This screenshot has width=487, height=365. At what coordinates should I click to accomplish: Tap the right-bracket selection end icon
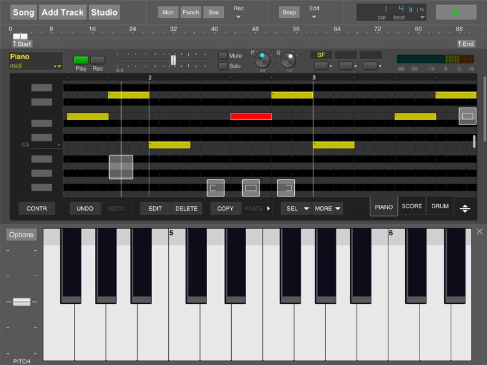coord(286,188)
